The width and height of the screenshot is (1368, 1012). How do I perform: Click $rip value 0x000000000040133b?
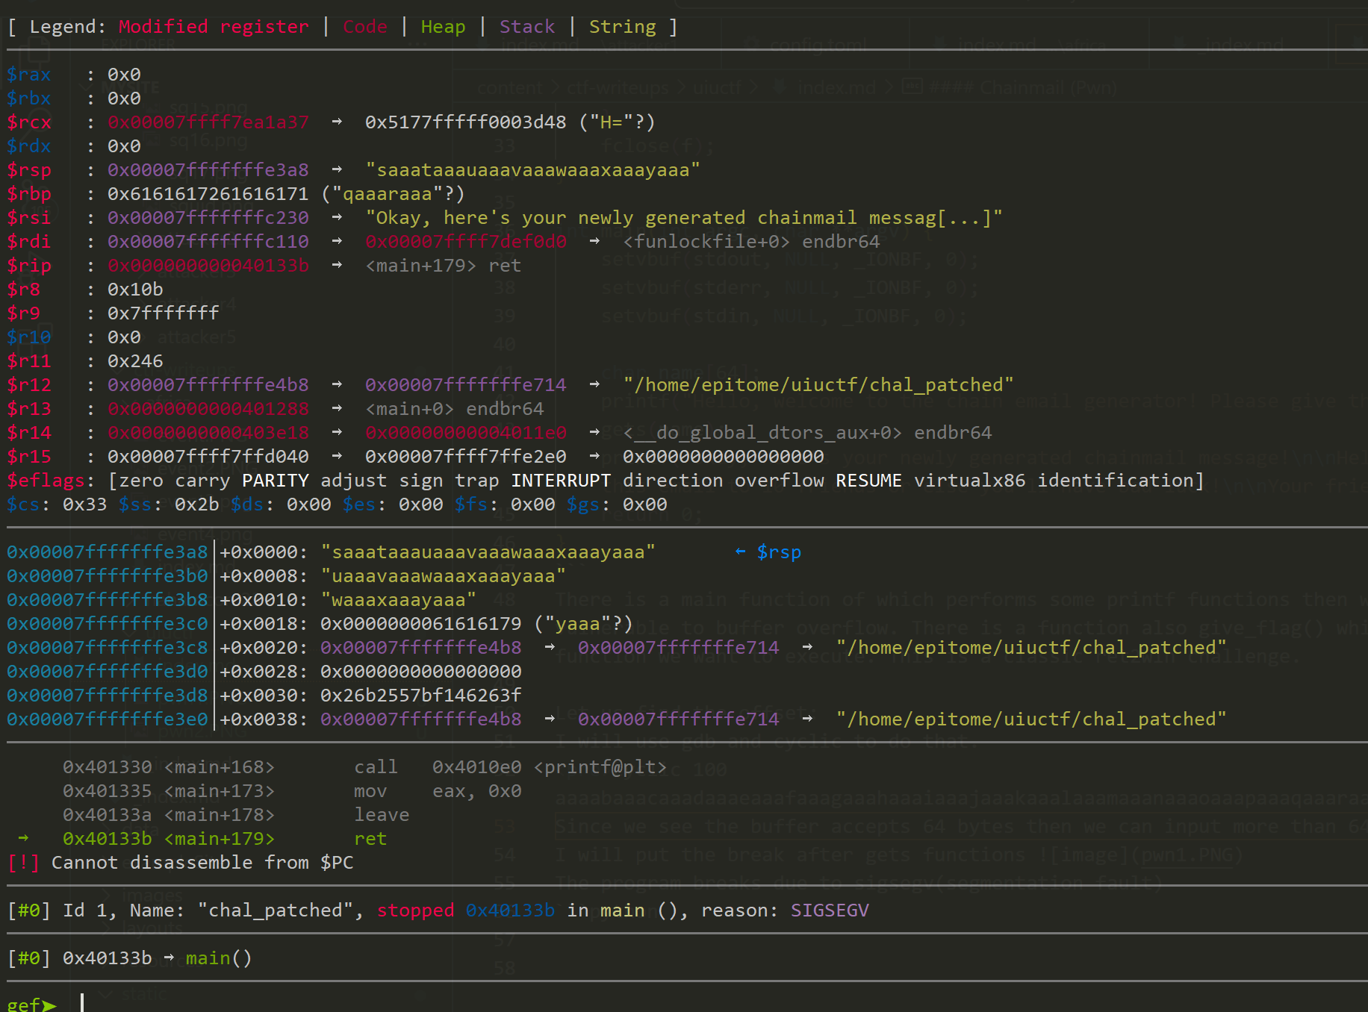point(208,266)
